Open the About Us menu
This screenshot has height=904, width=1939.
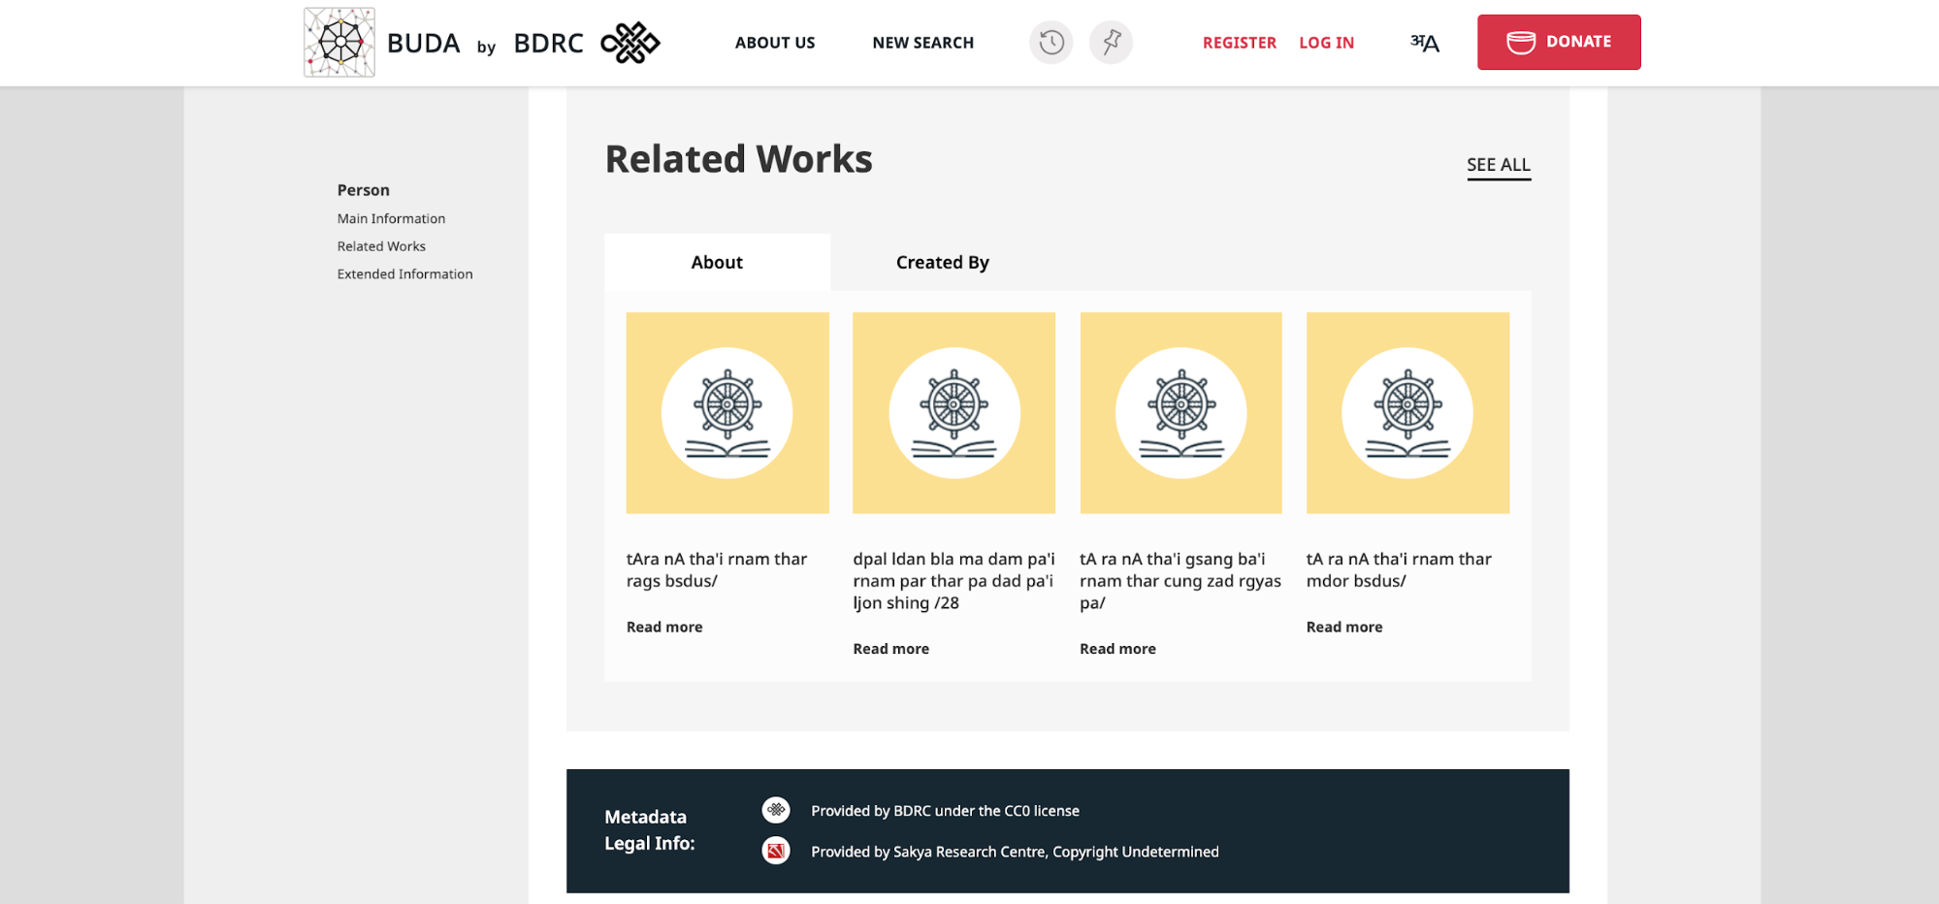click(x=774, y=43)
